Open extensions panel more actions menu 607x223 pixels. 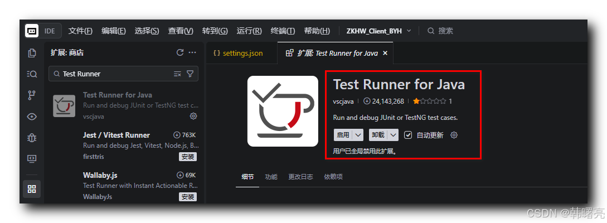tap(192, 52)
